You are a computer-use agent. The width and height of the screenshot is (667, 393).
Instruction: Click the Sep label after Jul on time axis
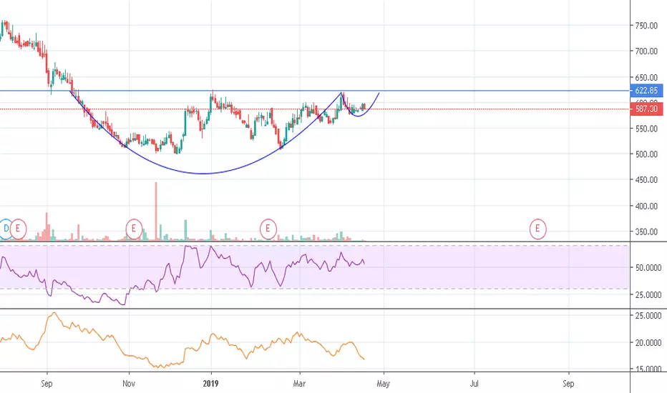pos(568,384)
